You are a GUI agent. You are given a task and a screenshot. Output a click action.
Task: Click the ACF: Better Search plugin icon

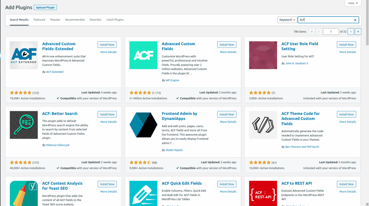[23, 125]
